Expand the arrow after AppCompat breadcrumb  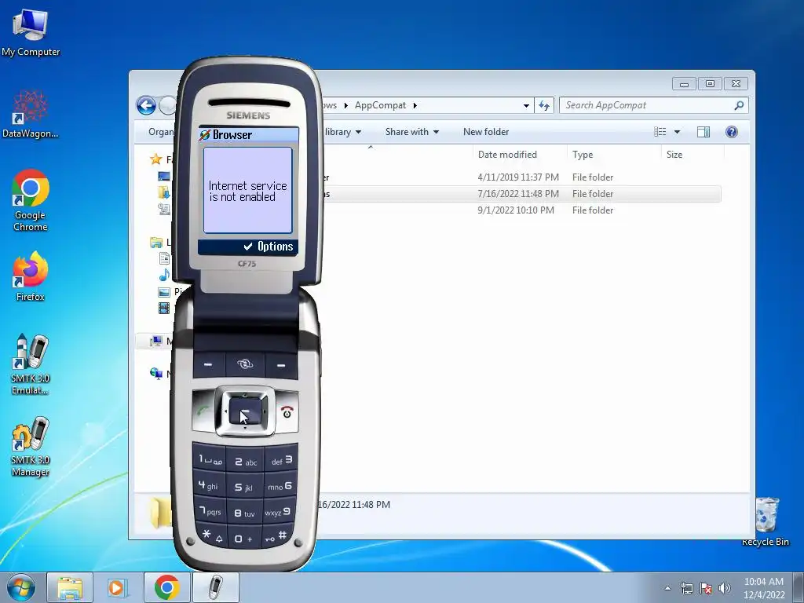[415, 105]
